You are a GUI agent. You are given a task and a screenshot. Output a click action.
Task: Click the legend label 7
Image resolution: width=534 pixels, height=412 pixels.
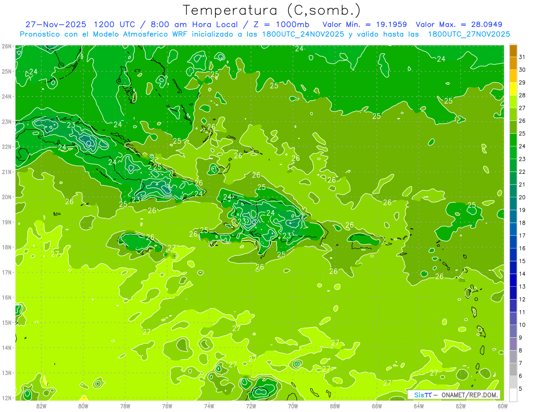tap(521, 363)
